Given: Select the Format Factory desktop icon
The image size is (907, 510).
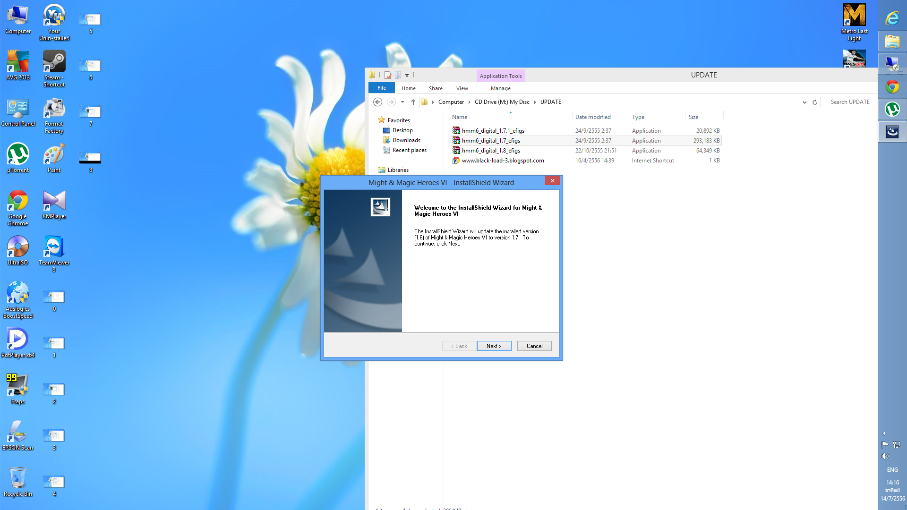Looking at the screenshot, I should (x=54, y=109).
